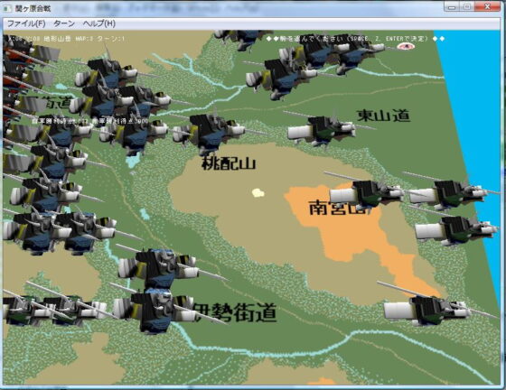Close the 関ヶ原合戦 window

click(487, 6)
